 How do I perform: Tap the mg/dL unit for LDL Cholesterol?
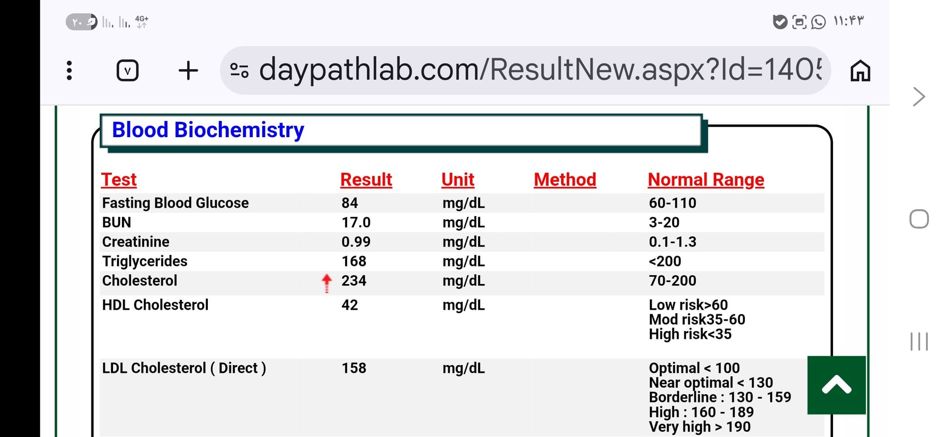coord(464,368)
